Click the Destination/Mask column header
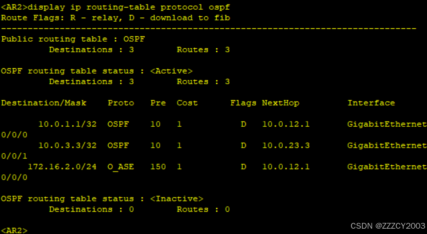Screen dimensions: 427x234 pyautogui.click(x=43, y=103)
